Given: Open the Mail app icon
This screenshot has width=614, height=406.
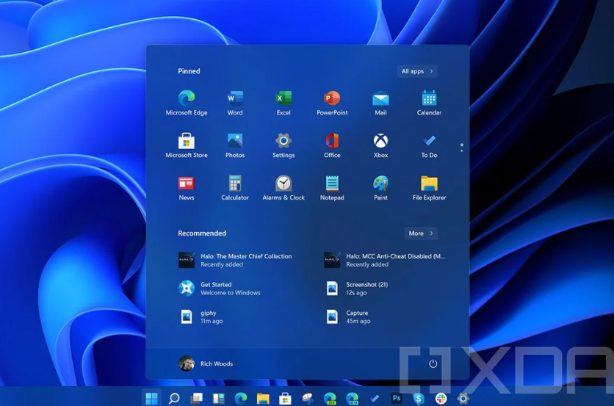Looking at the screenshot, I should [380, 103].
